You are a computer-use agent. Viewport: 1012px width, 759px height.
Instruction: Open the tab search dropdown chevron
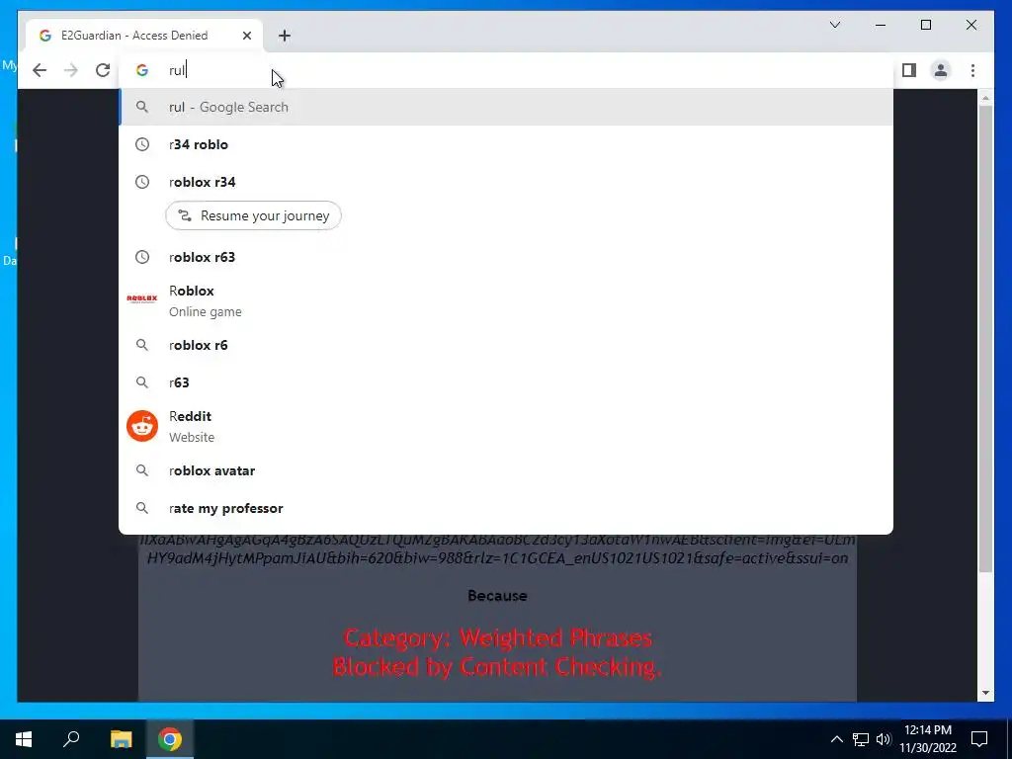pyautogui.click(x=834, y=25)
